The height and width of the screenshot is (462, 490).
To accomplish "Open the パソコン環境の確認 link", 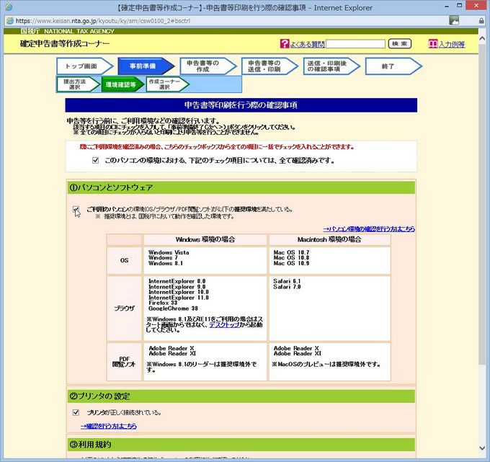I will [368, 228].
